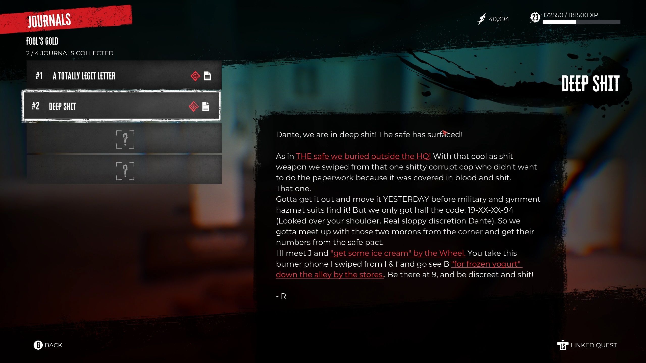Click the lightning bolt currency icon

pos(481,19)
